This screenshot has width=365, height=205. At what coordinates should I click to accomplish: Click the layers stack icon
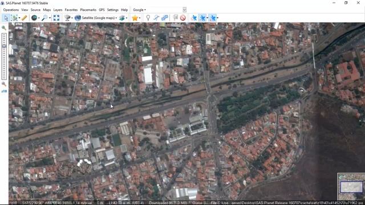121,18
